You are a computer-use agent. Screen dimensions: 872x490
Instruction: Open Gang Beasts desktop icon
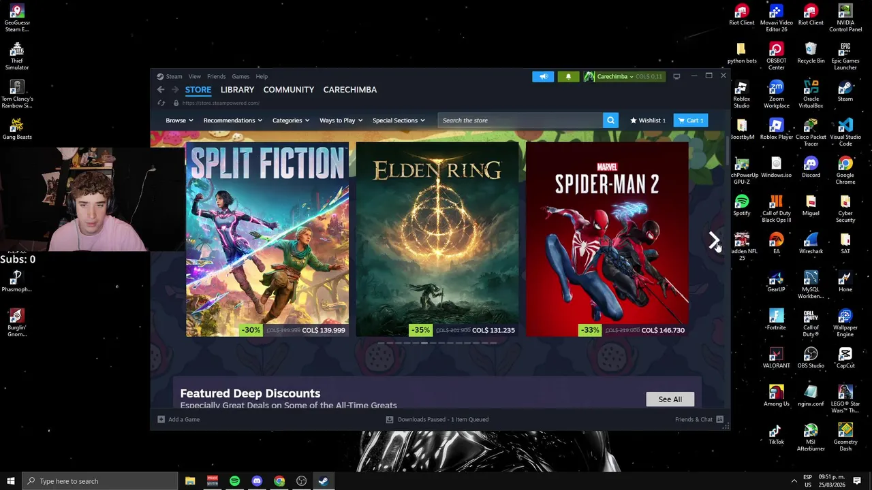pos(17,129)
